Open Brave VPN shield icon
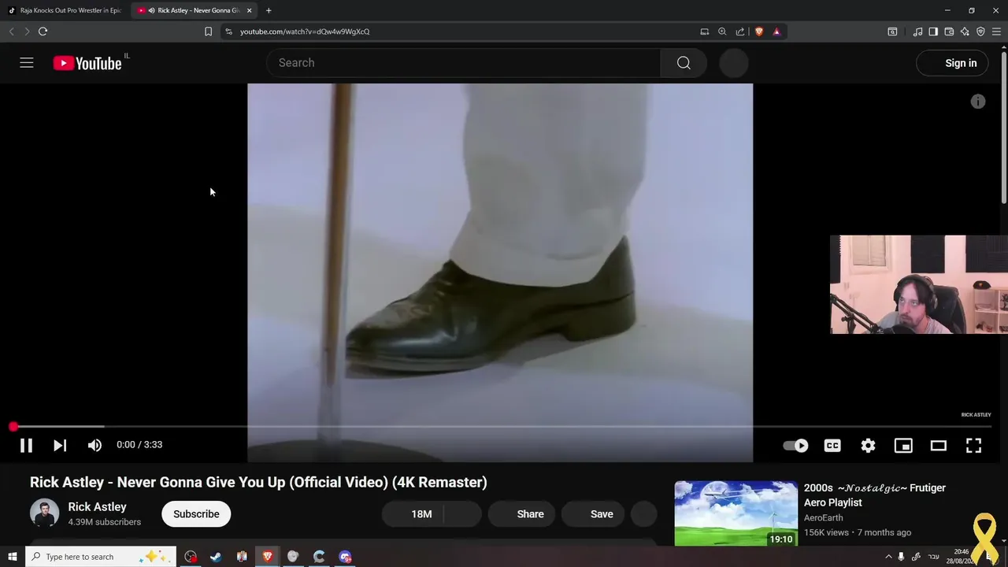 click(x=980, y=31)
